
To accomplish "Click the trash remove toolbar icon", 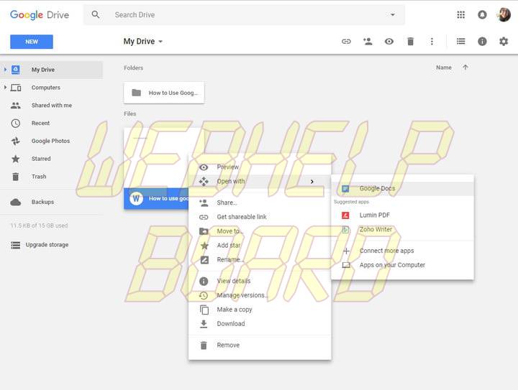I will (x=410, y=42).
